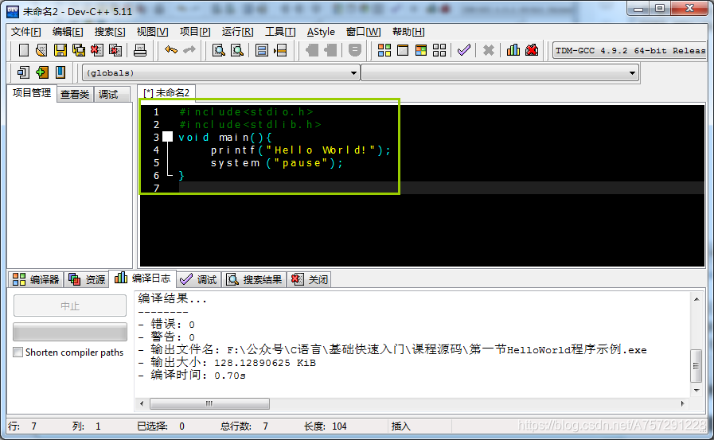Select the 编译日志 bottom tab

142,278
